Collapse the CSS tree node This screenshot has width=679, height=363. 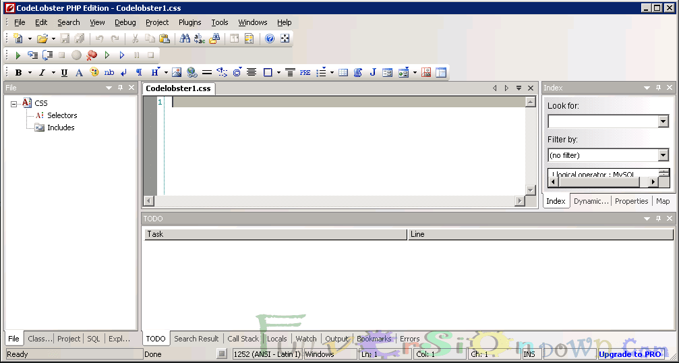point(13,103)
